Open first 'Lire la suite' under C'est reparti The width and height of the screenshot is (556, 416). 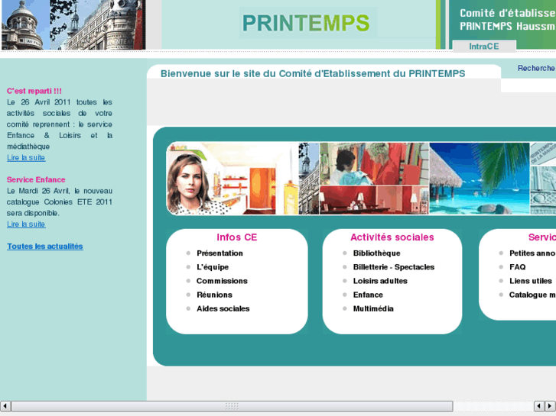(26, 157)
